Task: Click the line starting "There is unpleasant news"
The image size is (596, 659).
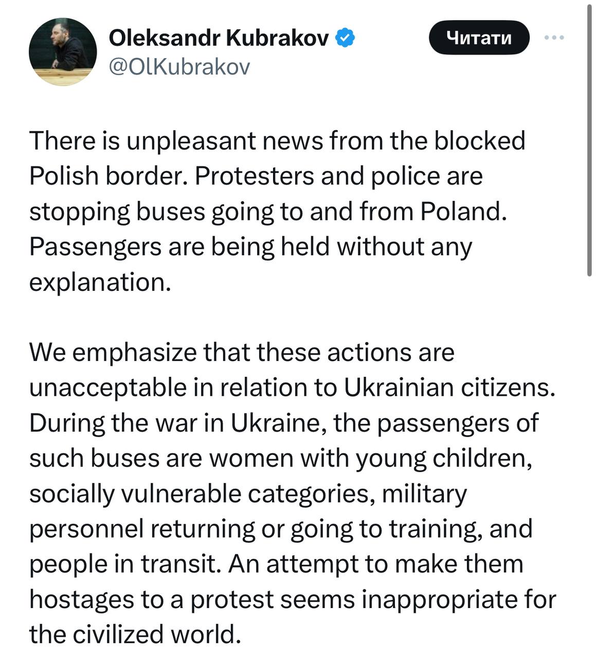Action: [x=277, y=141]
